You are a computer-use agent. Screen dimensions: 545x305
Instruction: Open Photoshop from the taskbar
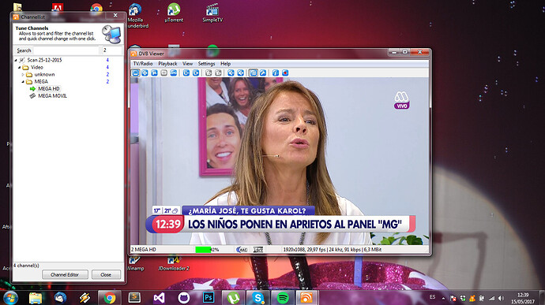209,298
